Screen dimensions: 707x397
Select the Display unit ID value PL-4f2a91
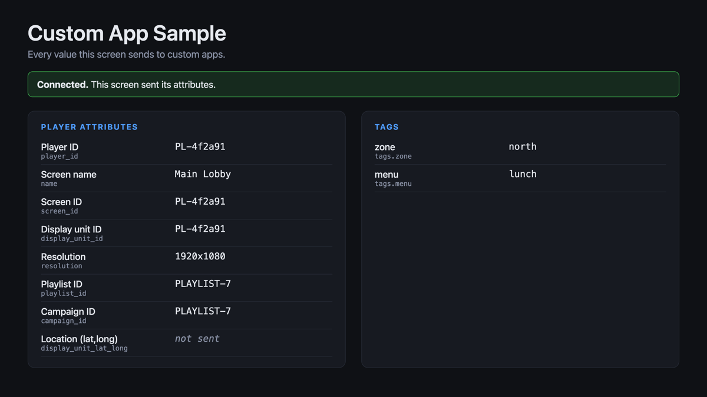click(200, 229)
